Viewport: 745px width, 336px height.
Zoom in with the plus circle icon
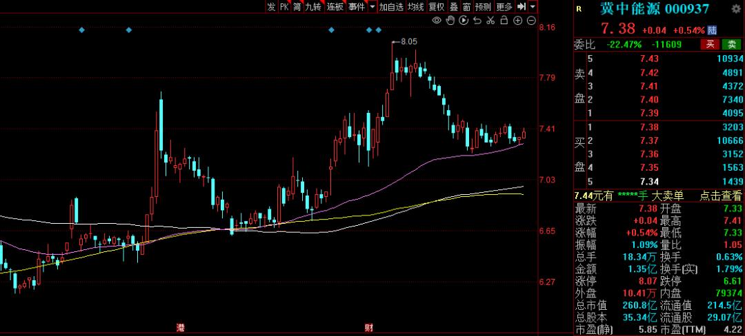click(517, 21)
